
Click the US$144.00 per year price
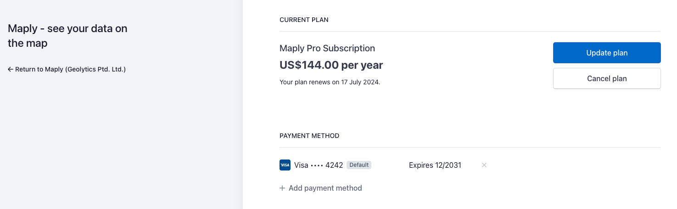point(331,65)
